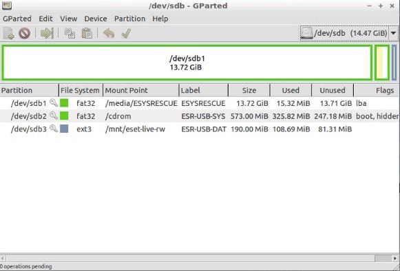Click the lba flag cell

coord(361,103)
